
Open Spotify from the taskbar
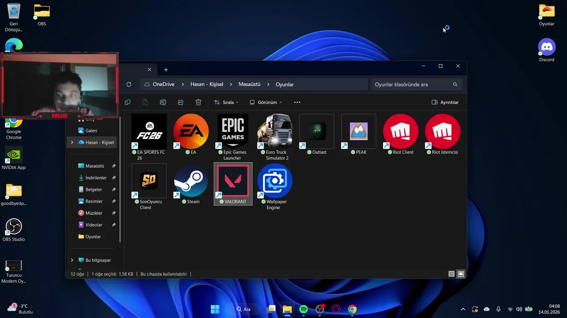[x=303, y=309]
